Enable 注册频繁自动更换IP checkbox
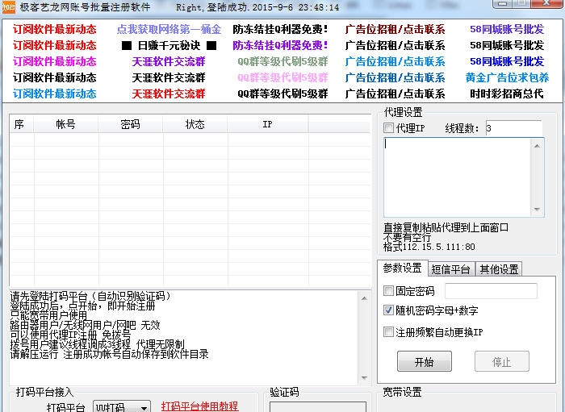This screenshot has width=565, height=412. pos(389,332)
